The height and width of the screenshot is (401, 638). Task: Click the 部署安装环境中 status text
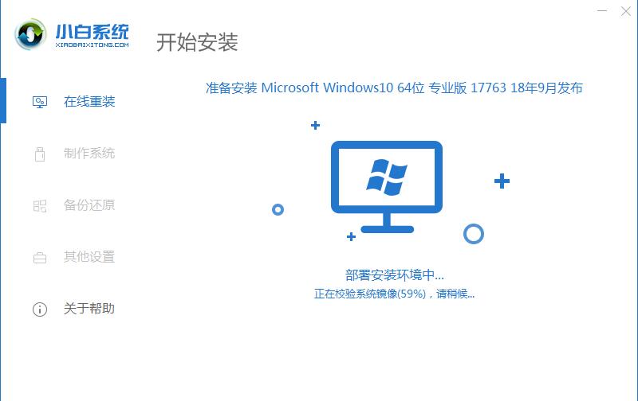pyautogui.click(x=394, y=275)
